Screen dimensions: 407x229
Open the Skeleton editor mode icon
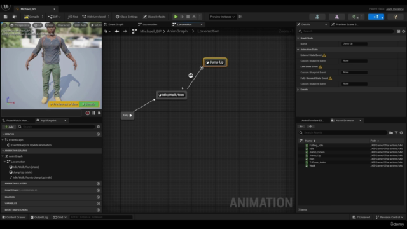317,17
